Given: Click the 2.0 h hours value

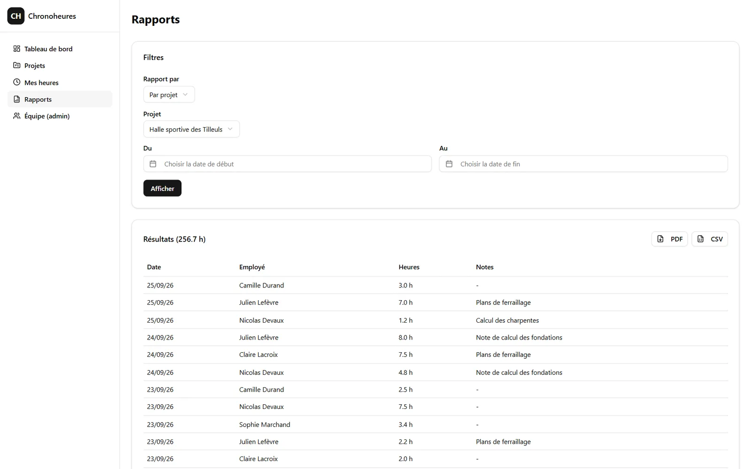Looking at the screenshot, I should tap(406, 459).
